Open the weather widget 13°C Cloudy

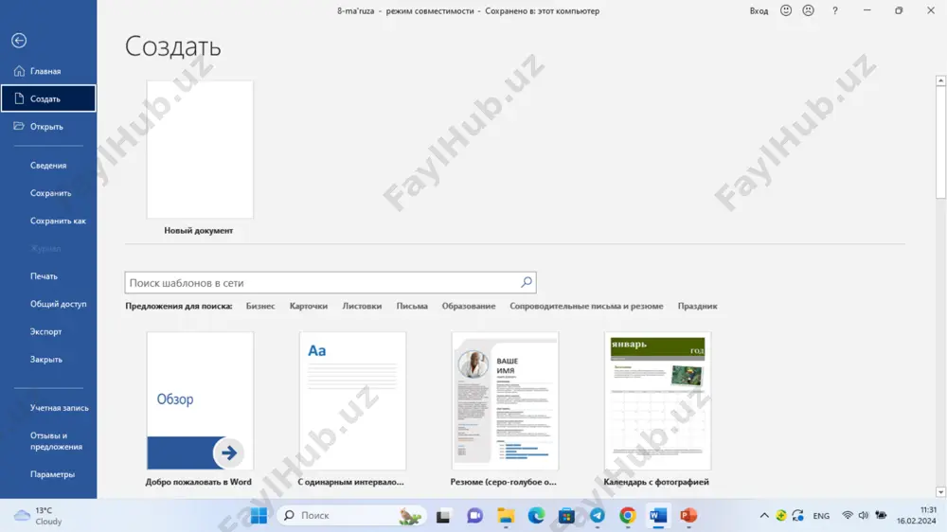pyautogui.click(x=38, y=516)
